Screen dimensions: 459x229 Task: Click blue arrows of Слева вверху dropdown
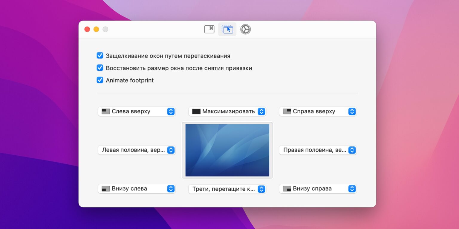point(171,112)
